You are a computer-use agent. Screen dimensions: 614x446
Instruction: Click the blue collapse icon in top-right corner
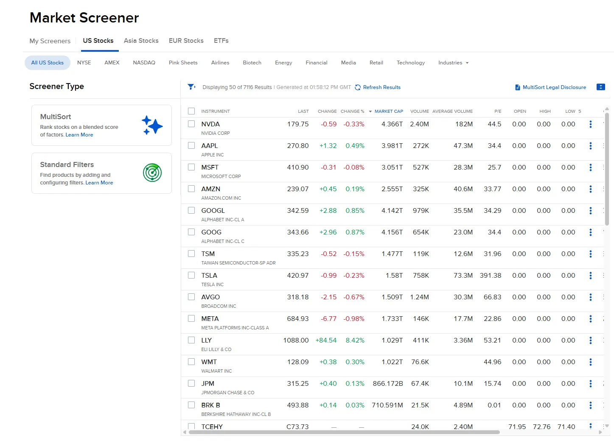pyautogui.click(x=601, y=87)
